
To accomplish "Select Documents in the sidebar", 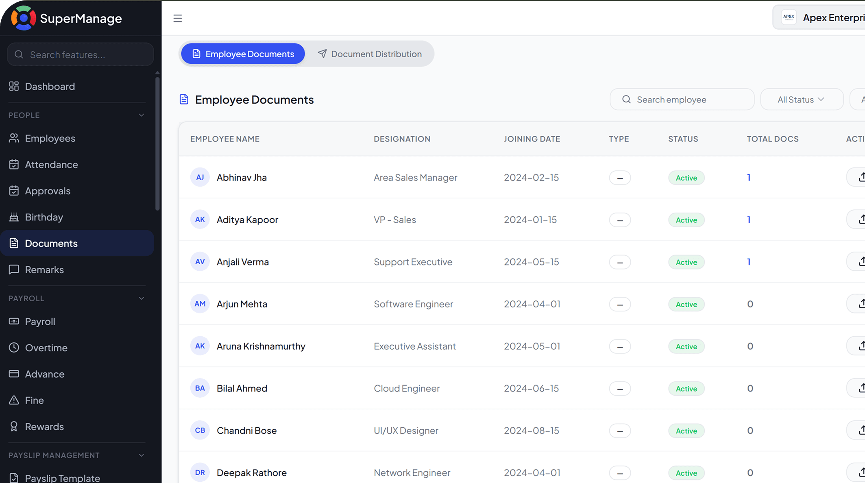I will coord(77,243).
